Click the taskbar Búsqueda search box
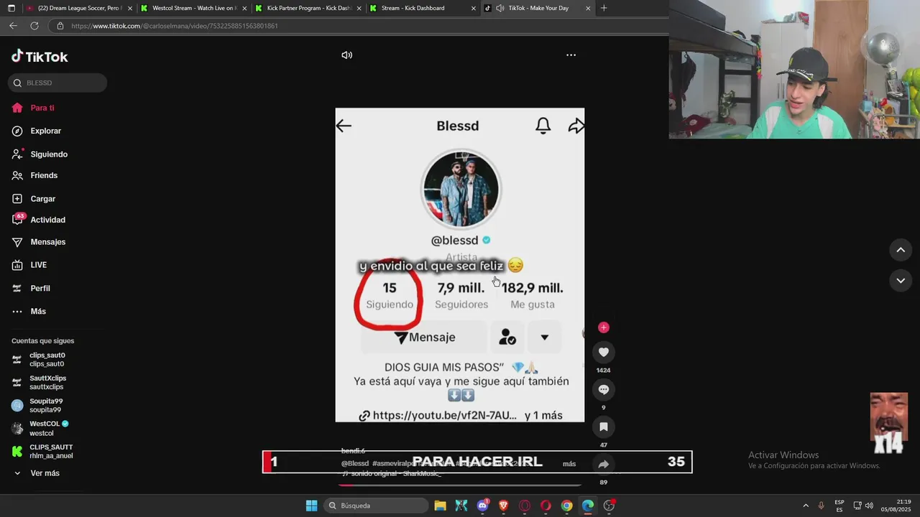This screenshot has width=920, height=517. (x=377, y=506)
